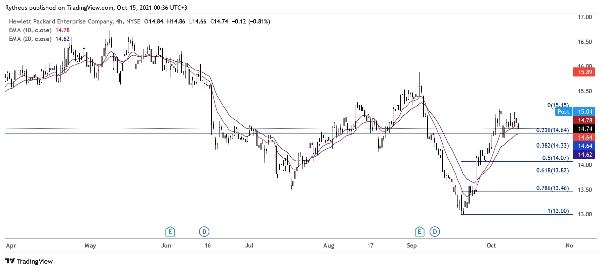The height and width of the screenshot is (270, 602).
Task: Click the C14.74 close value
Action: (x=219, y=21)
